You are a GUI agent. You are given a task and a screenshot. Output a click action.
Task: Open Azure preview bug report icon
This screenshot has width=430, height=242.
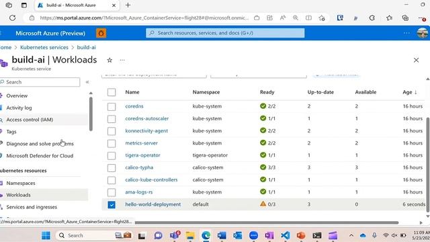pyautogui.click(x=101, y=33)
